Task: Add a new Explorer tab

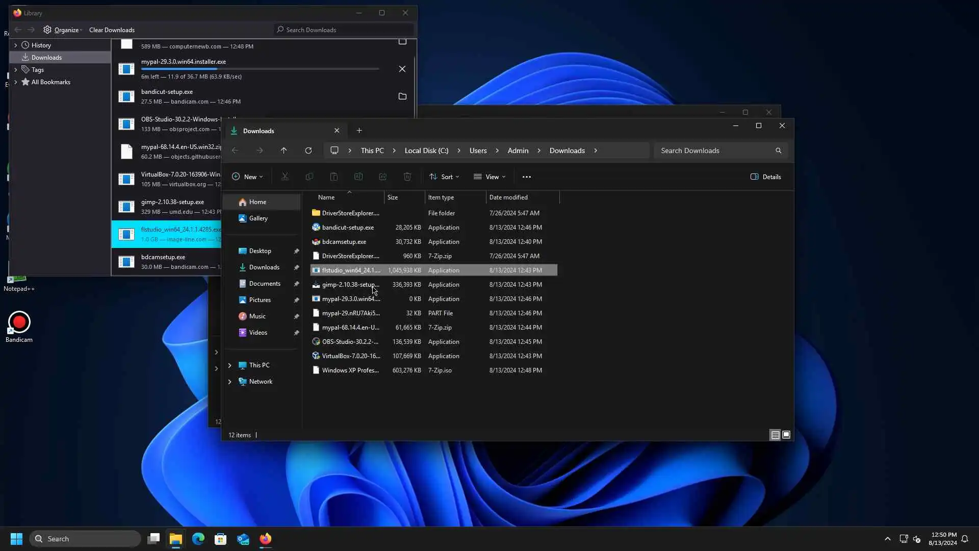Action: point(359,131)
